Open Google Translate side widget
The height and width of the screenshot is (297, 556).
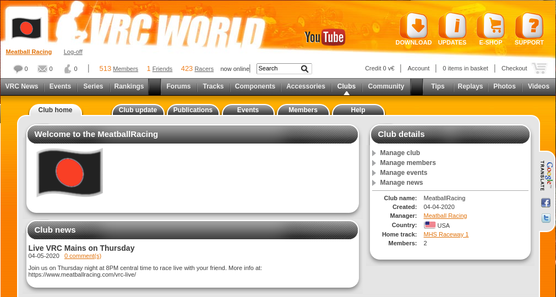(x=546, y=176)
